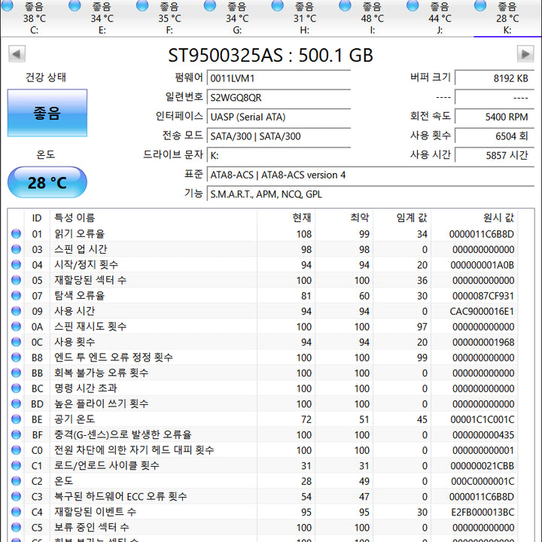Click status icon for BE 공기 온도
The image size is (542, 542).
coord(17,419)
